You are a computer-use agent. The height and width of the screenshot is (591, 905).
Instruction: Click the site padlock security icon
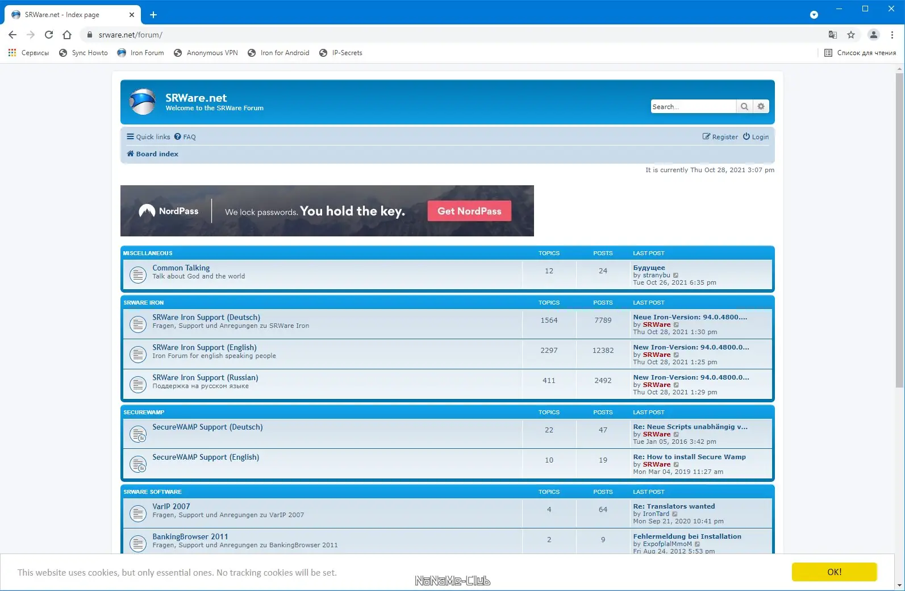tap(89, 35)
